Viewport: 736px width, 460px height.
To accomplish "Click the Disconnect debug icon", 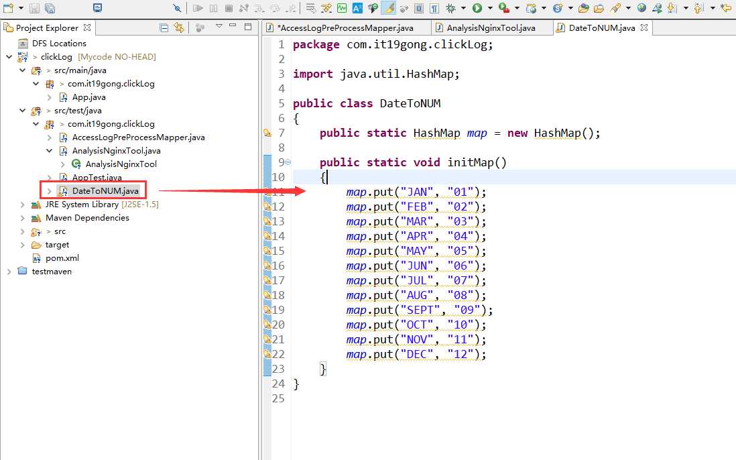I will pyautogui.click(x=243, y=8).
